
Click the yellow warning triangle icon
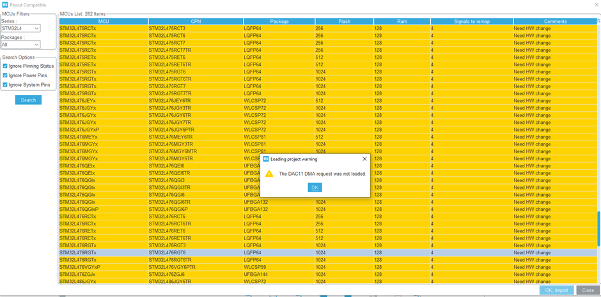coord(269,173)
